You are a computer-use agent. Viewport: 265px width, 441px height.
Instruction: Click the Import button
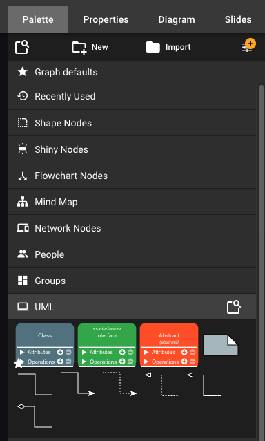tap(168, 47)
